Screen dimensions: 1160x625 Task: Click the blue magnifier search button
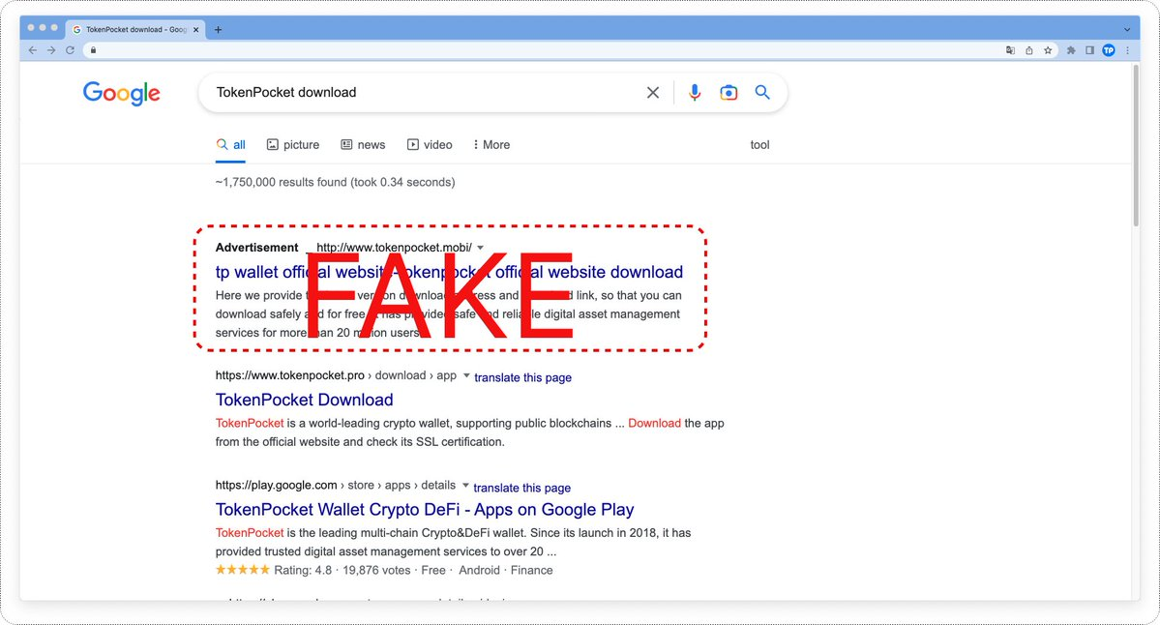(x=762, y=93)
